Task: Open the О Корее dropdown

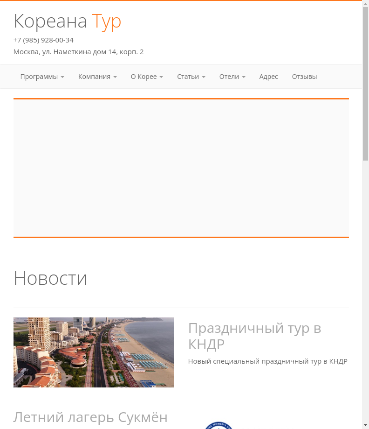Action: (147, 77)
